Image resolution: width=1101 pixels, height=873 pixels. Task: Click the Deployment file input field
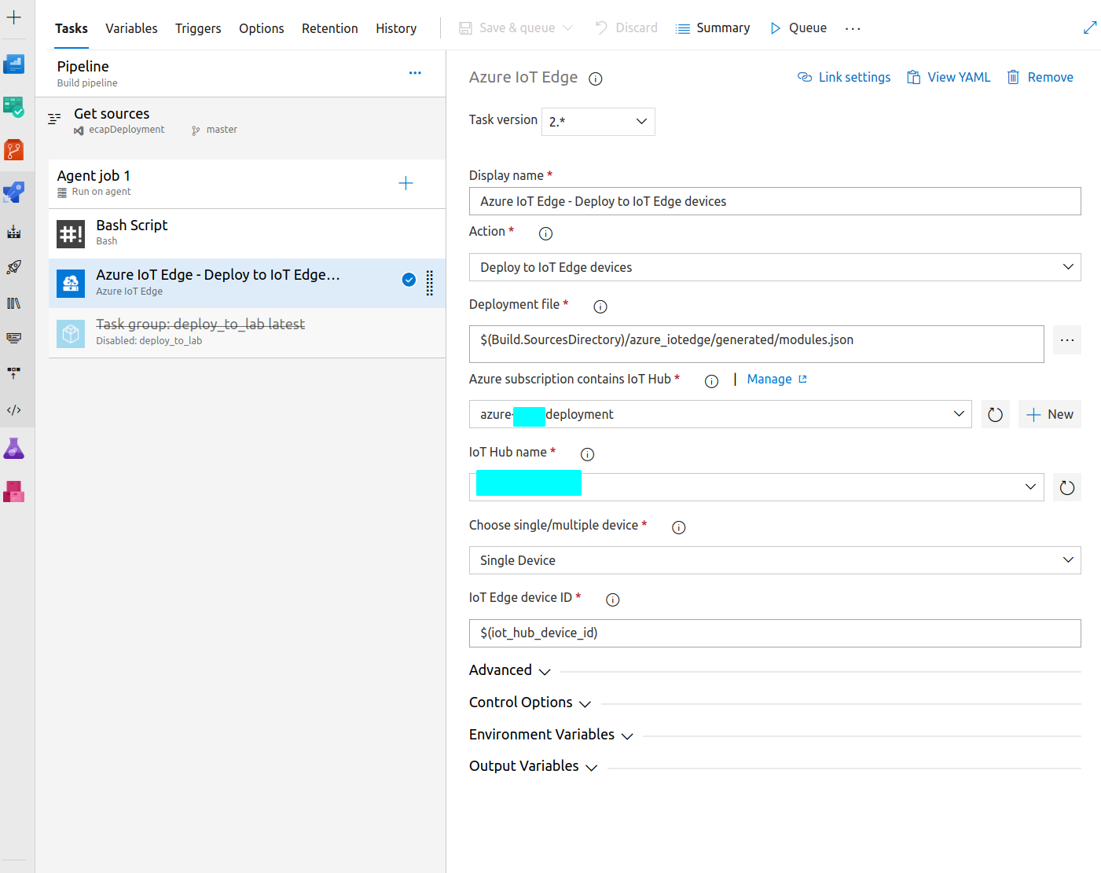coord(757,344)
